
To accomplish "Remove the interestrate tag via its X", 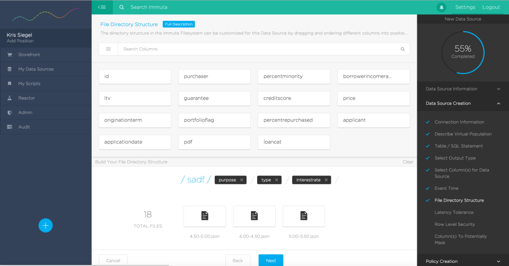I will [326, 180].
